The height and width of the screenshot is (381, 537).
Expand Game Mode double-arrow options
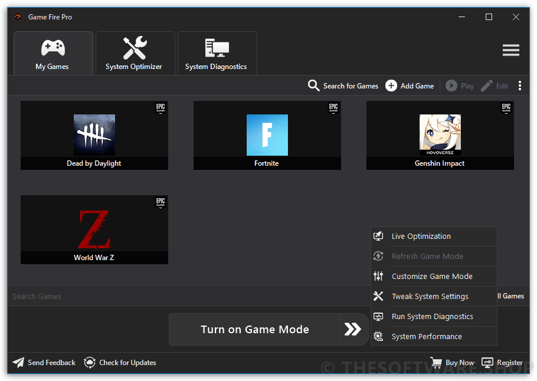tap(353, 329)
